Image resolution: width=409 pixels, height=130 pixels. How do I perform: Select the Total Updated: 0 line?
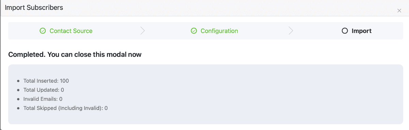[44, 90]
